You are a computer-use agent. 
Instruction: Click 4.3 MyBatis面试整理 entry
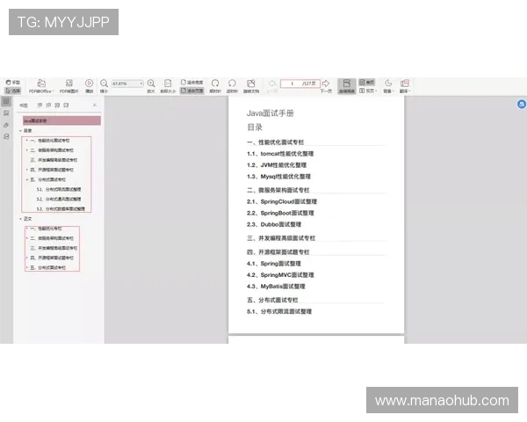coord(276,287)
